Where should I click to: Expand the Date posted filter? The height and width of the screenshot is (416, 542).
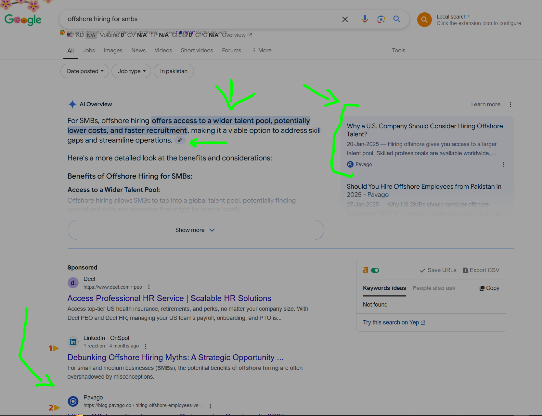click(x=85, y=71)
